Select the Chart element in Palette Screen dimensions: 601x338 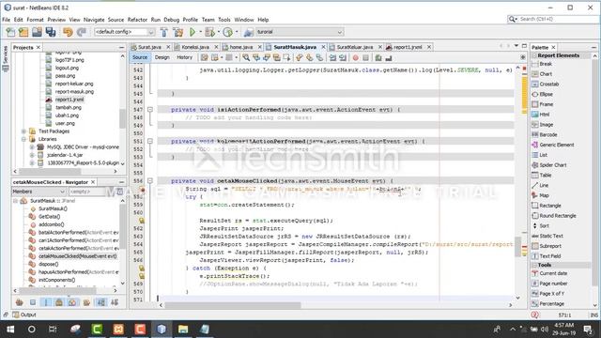tap(546, 74)
